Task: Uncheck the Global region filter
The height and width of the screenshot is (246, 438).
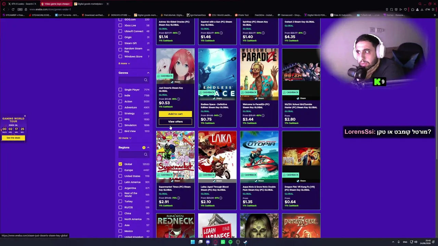Action: 120,164
